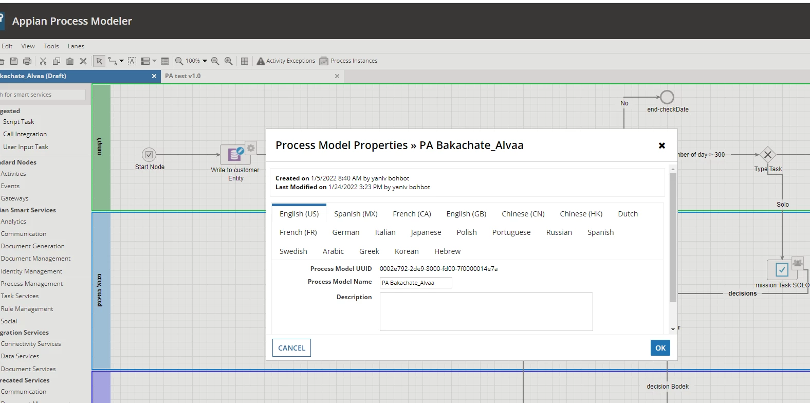Select User Input Task in the palette

point(26,147)
